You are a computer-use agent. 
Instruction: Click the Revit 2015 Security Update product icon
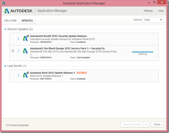(x=26, y=38)
